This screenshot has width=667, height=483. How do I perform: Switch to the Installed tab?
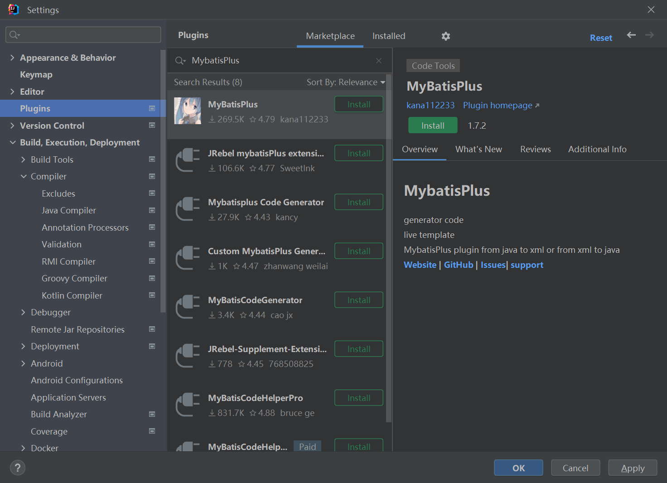[389, 36]
